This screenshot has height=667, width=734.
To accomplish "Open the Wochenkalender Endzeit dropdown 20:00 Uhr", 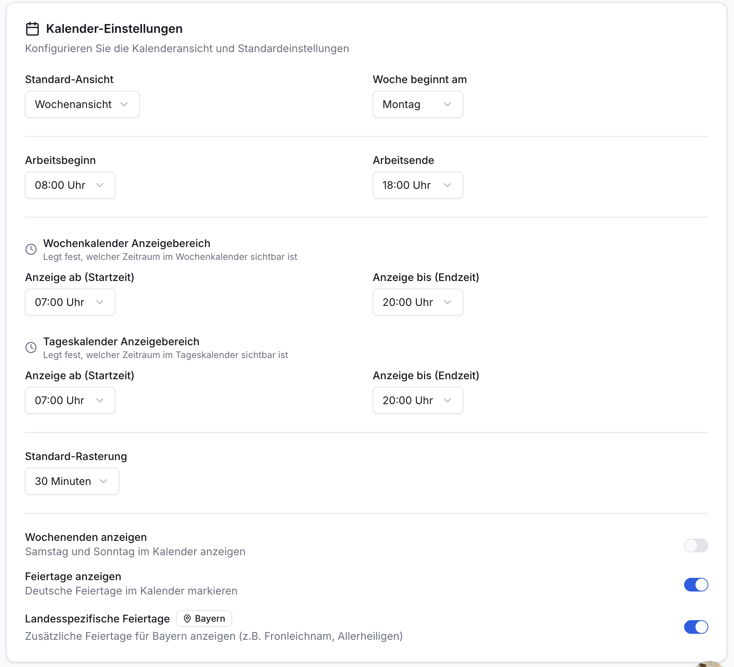I will (418, 302).
